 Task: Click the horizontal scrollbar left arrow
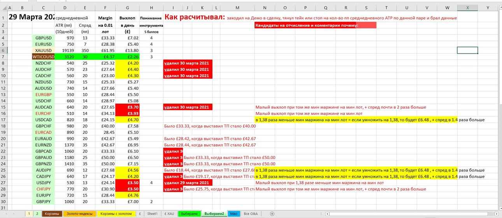coord(327,214)
